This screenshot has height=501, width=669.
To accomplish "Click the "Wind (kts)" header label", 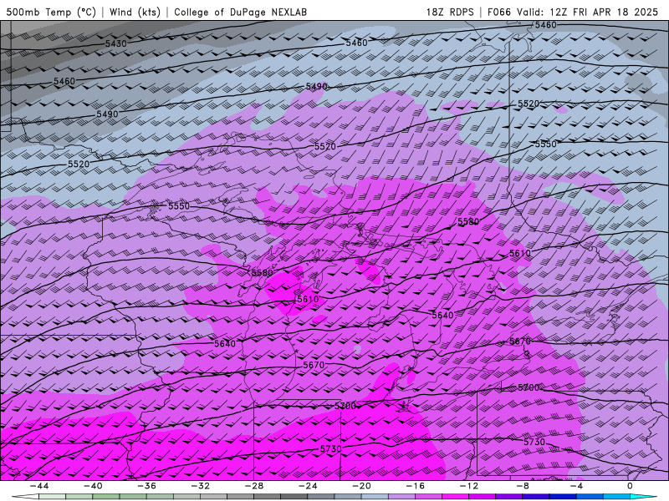I will [135, 12].
